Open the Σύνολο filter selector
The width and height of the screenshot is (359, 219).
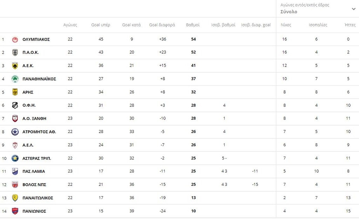click(289, 12)
